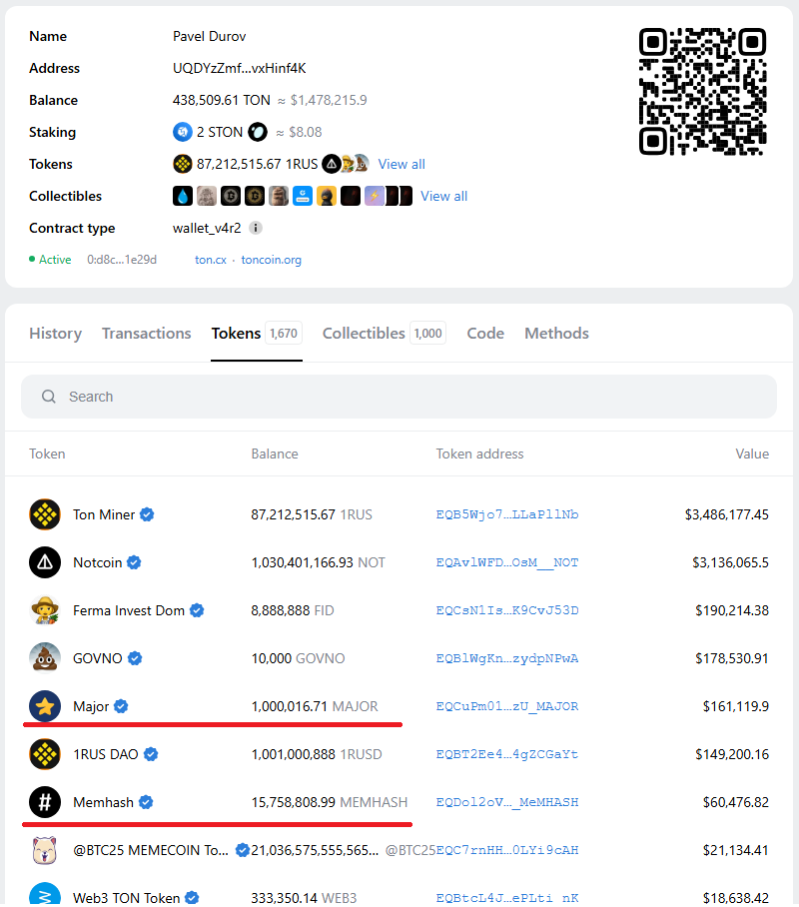Open the Collectibles tab
Screen dimensions: 799x907
pyautogui.click(x=364, y=334)
